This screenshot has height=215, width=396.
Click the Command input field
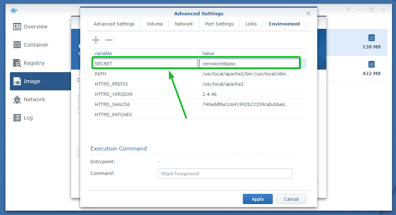[x=225, y=173]
